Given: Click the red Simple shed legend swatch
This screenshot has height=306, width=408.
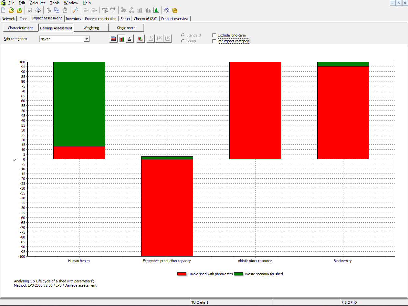Looking at the screenshot, I should pos(182,274).
